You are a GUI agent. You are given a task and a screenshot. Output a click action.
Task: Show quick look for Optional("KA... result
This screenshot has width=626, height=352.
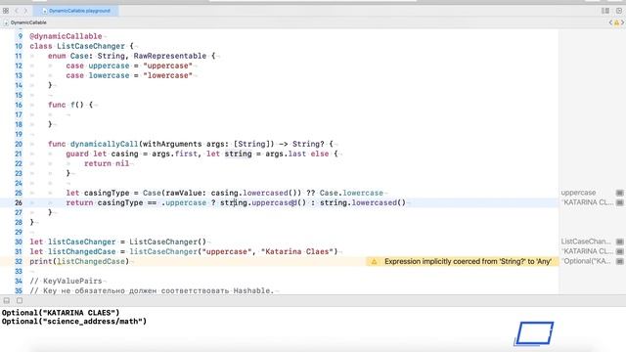(619, 261)
